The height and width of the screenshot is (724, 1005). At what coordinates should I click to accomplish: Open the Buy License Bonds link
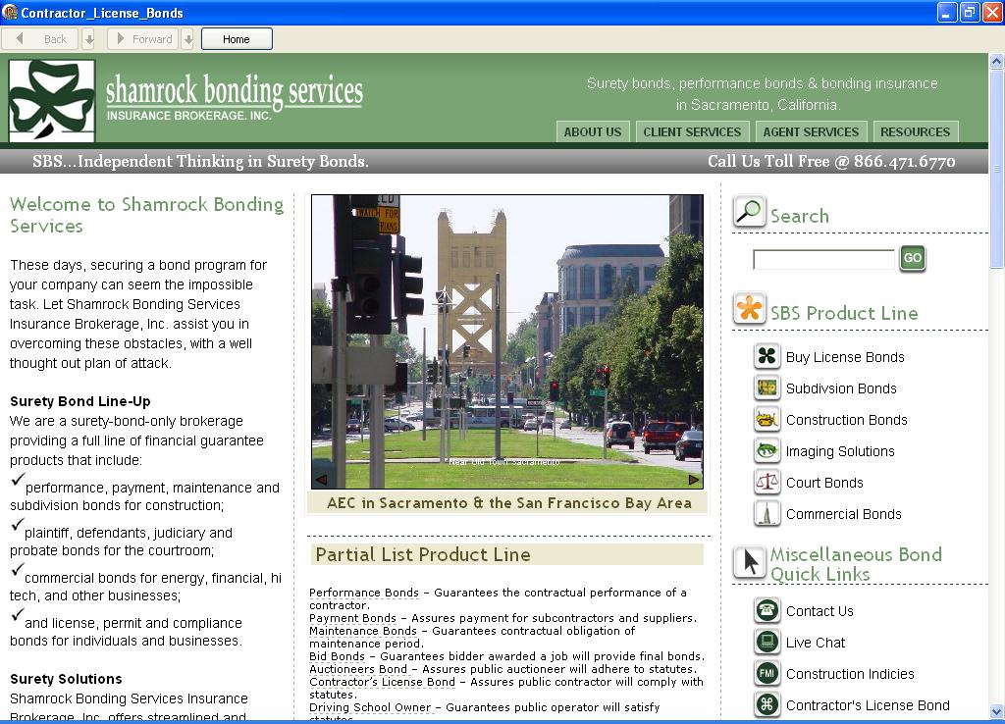(x=845, y=357)
